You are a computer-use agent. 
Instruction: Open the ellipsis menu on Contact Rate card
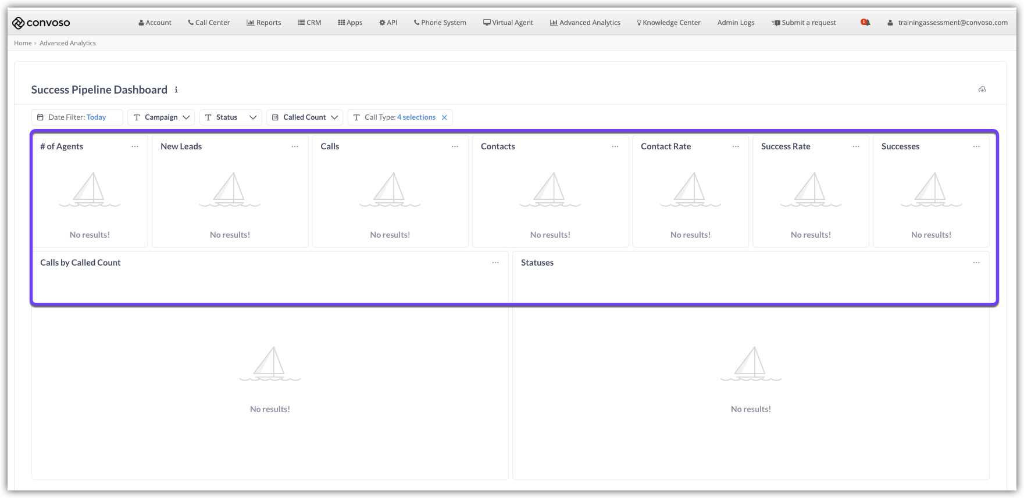(x=736, y=146)
